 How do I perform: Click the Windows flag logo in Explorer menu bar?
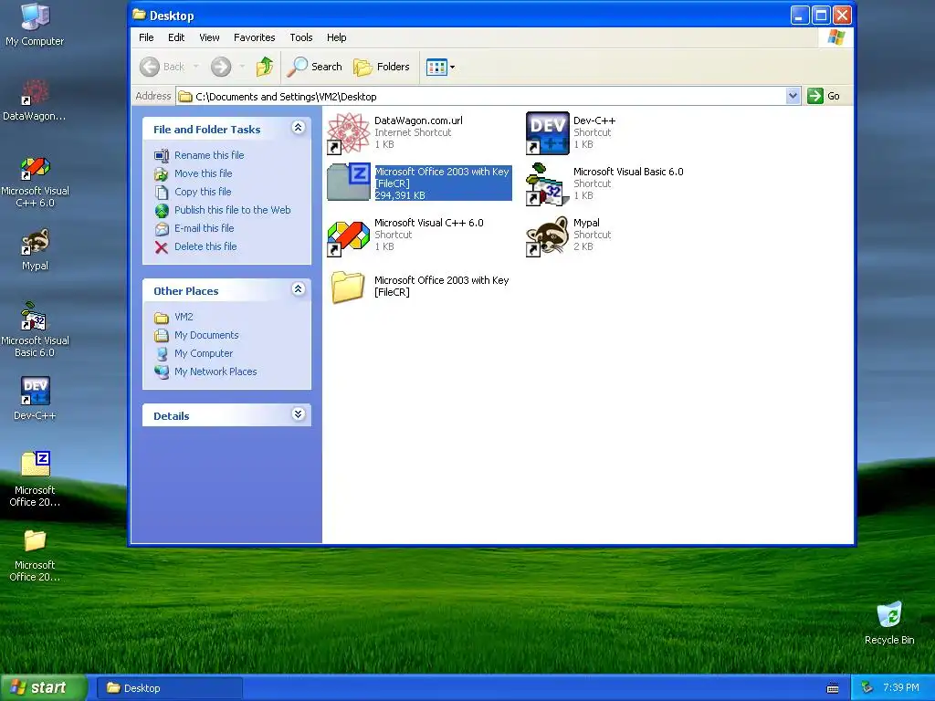click(x=836, y=37)
